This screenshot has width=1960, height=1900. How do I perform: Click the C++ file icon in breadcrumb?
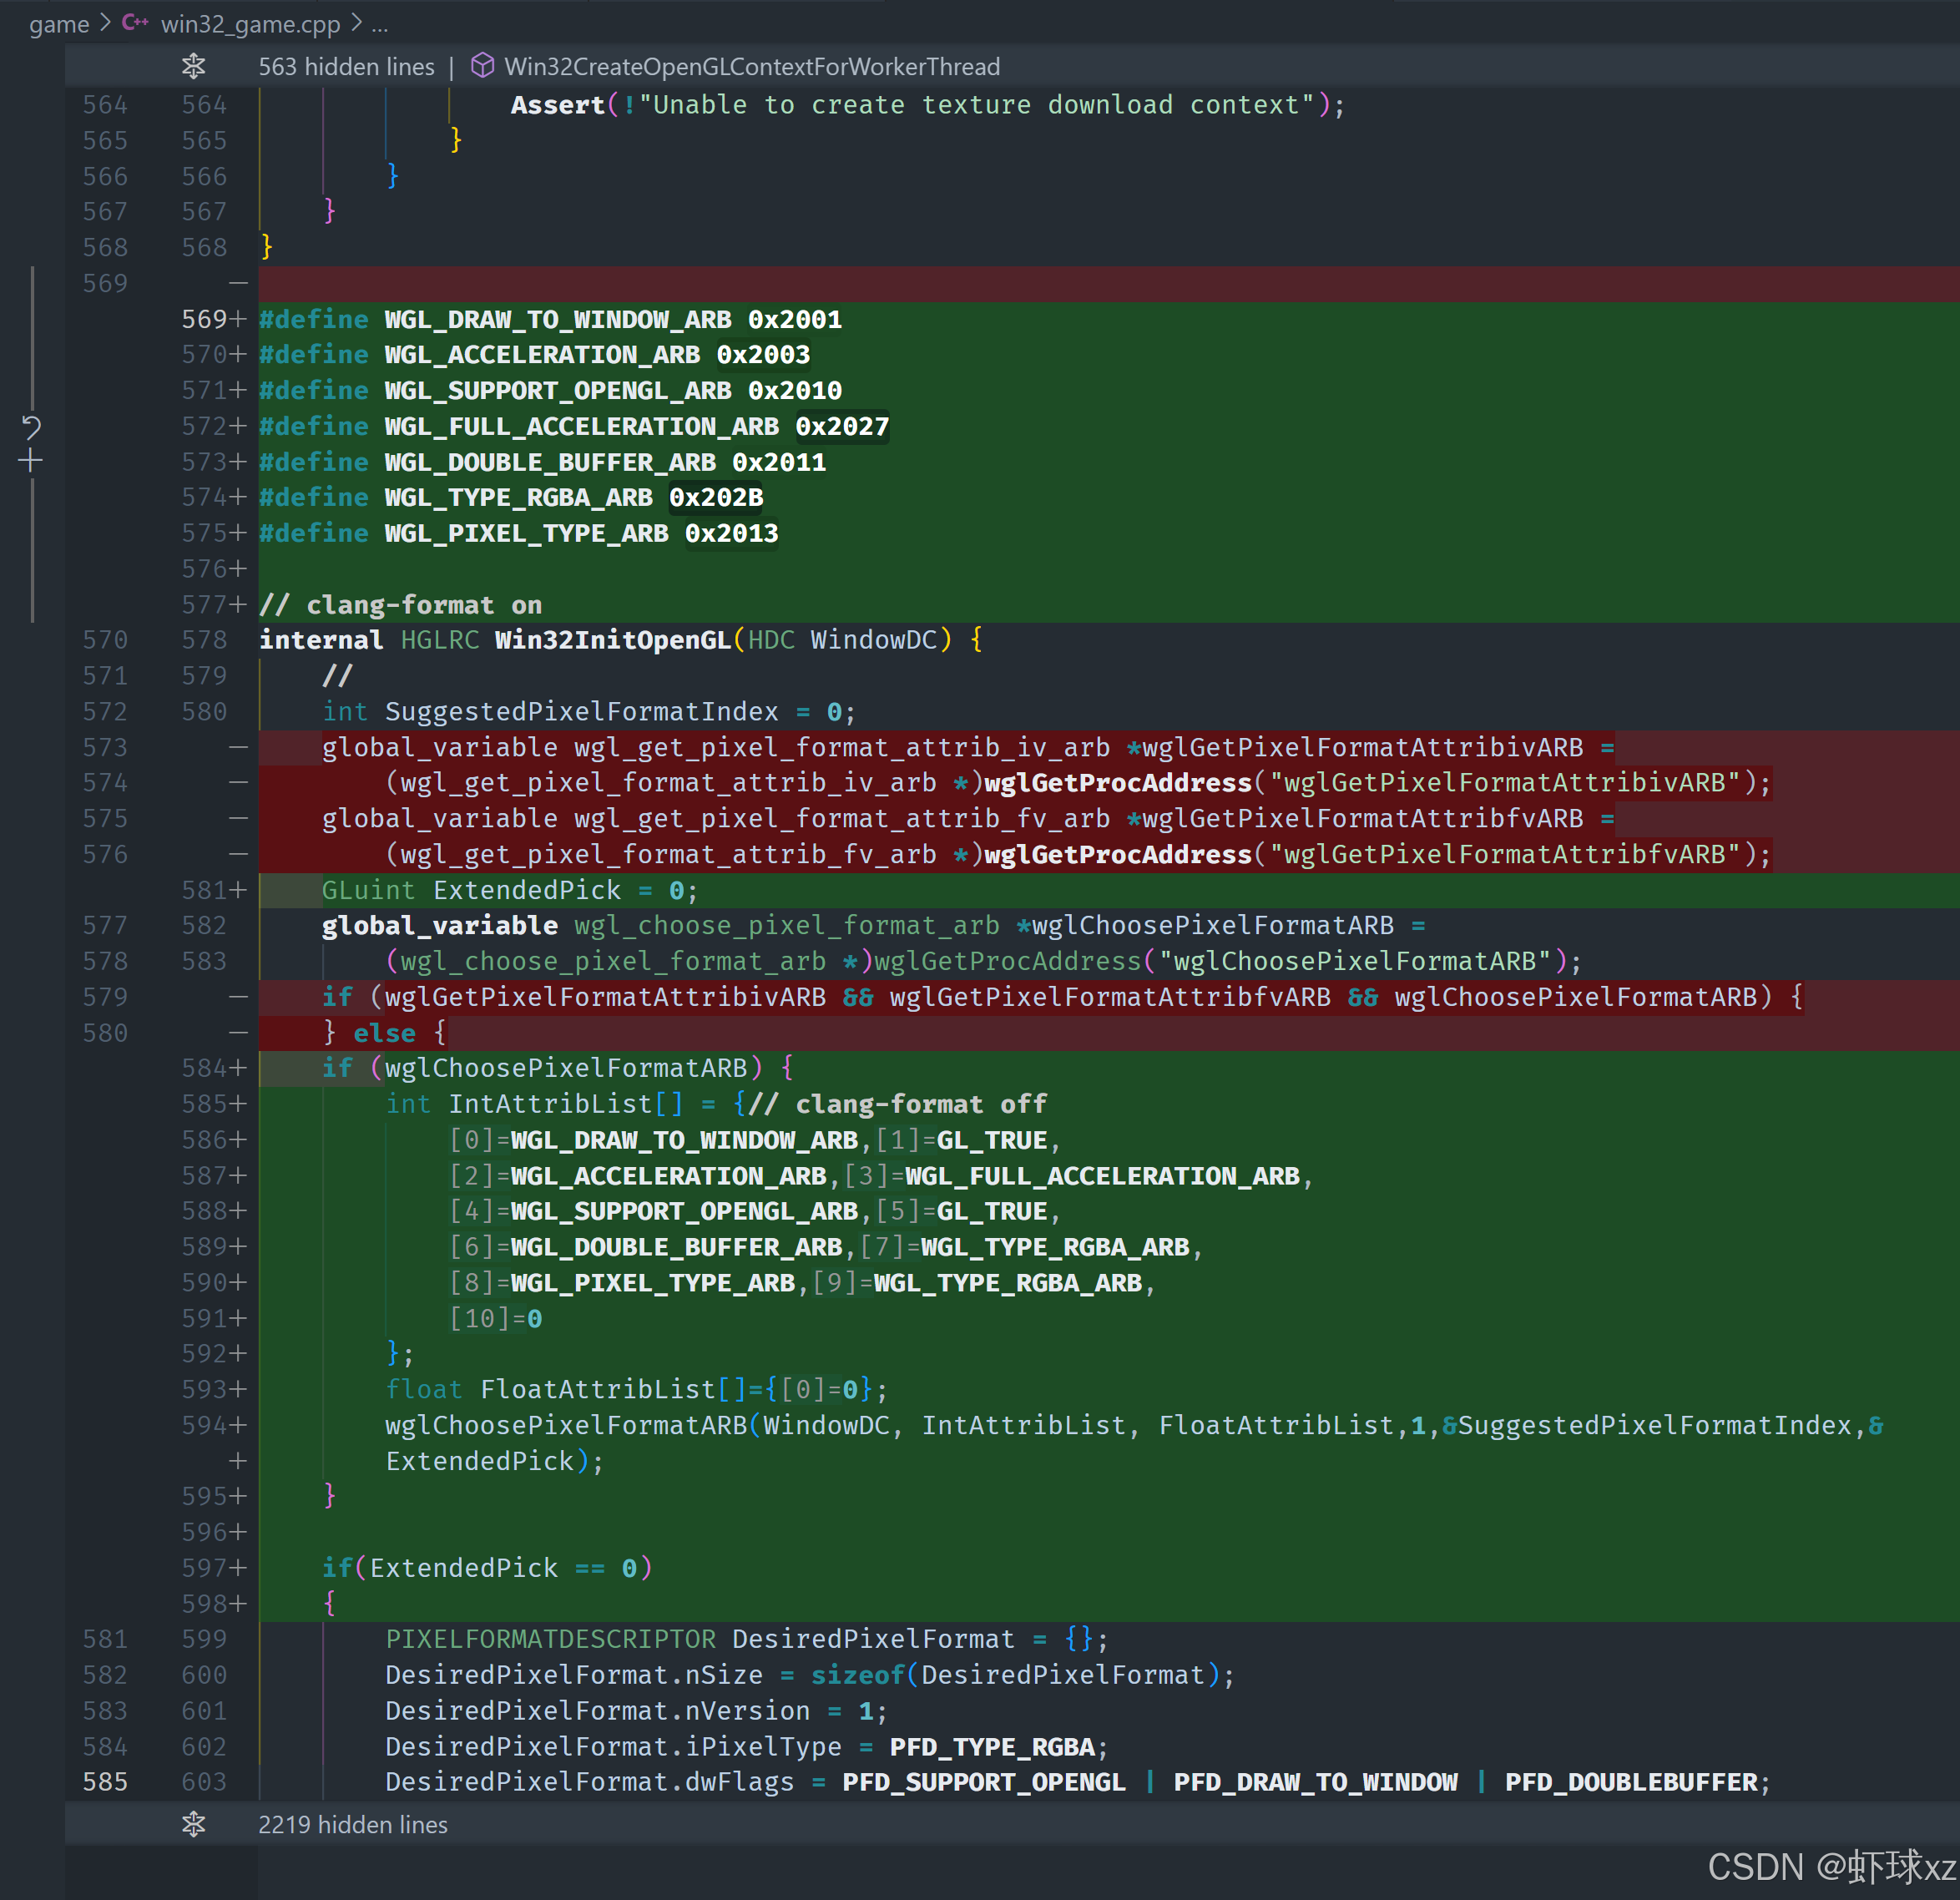135,22
